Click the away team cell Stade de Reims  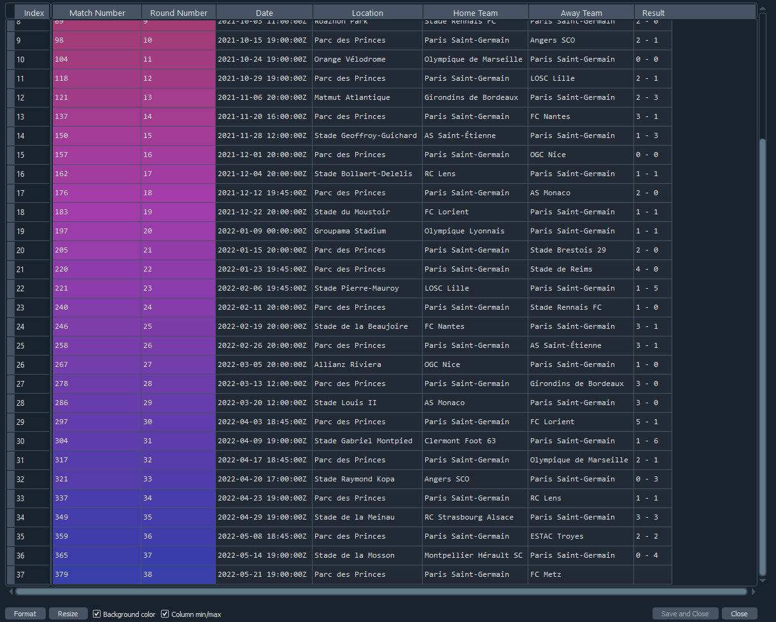(581, 269)
